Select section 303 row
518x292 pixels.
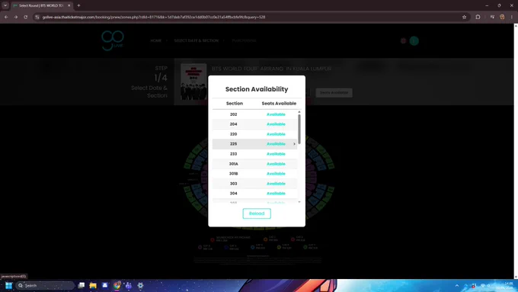(254, 184)
